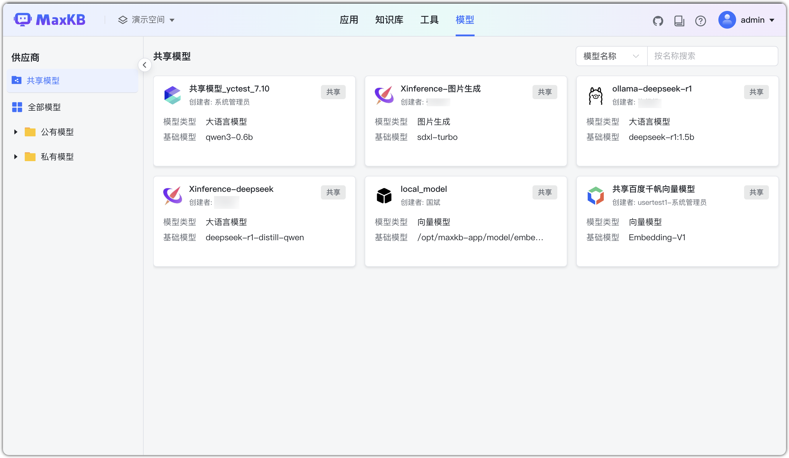Click the admin username label

point(753,20)
